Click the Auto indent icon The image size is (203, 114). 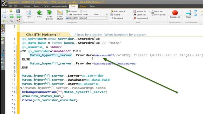pos(112,11)
